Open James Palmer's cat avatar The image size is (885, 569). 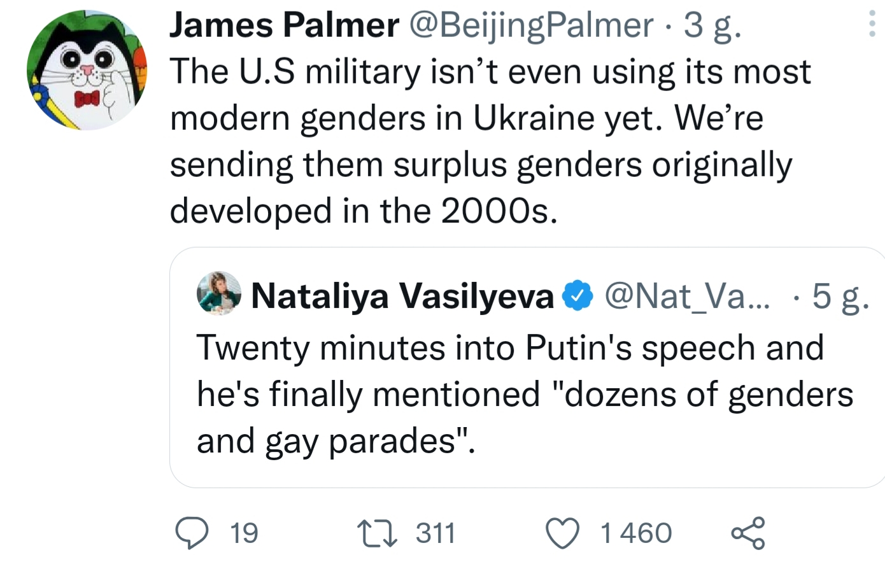[x=87, y=70]
